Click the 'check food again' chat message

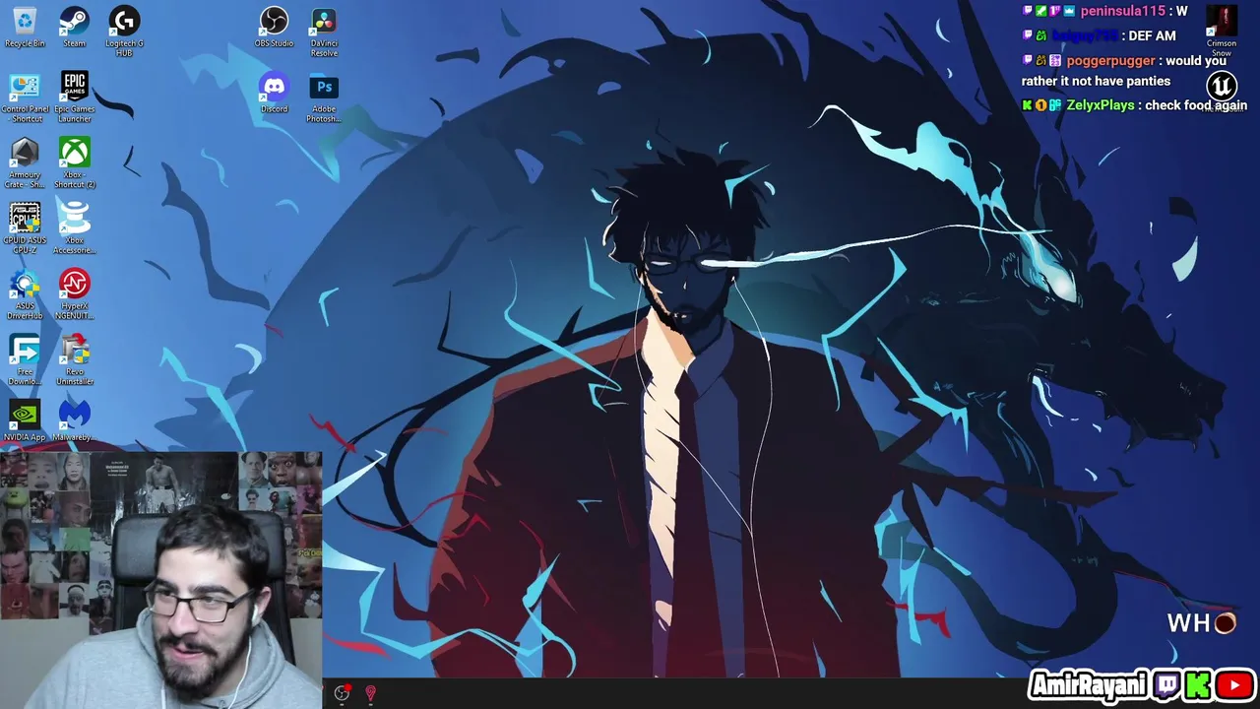click(1196, 105)
